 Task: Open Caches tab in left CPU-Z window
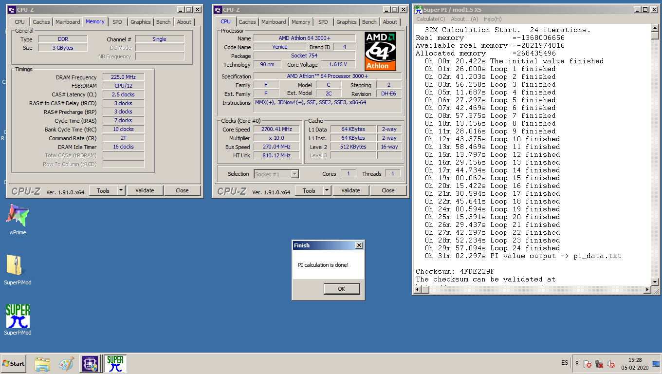point(41,22)
